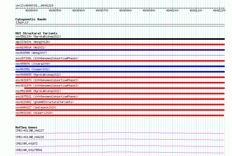Screen dimensions: 232x156
Task: Open variant nsv6108014 (Wu2021) label
Action: (x=30, y=47)
